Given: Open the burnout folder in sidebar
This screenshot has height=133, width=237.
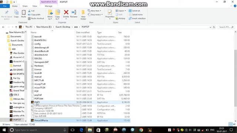Looking at the screenshot, I should pyautogui.click(x=17, y=66).
